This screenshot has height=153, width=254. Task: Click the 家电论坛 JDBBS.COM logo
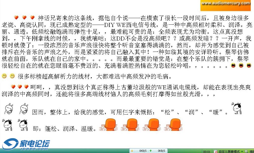(x=25, y=144)
